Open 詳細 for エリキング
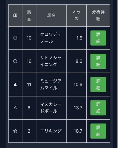Image resolution: width=118 pixels, height=148 pixels. 98,131
